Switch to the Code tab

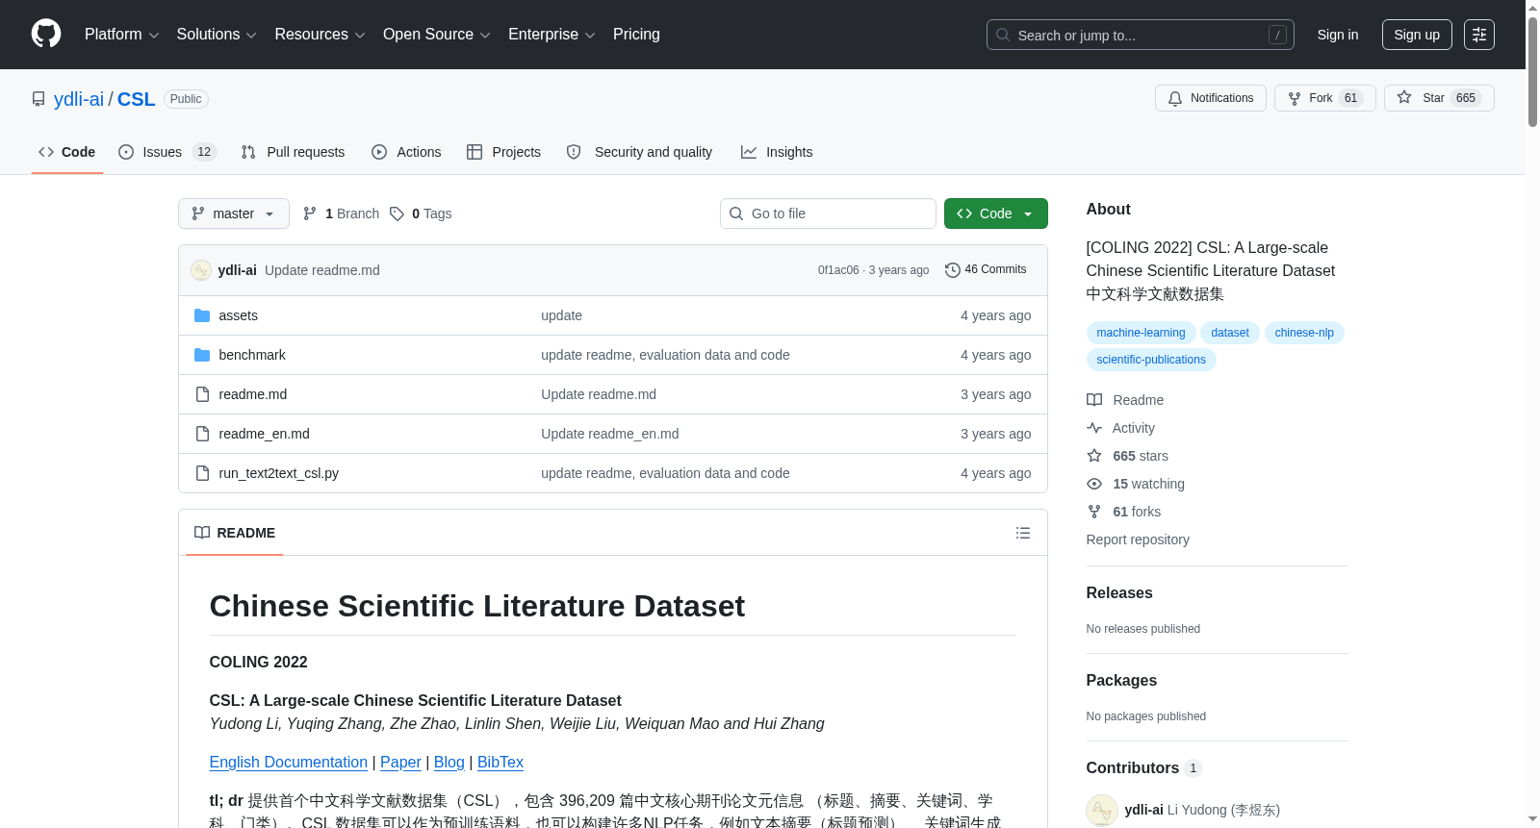point(67,152)
